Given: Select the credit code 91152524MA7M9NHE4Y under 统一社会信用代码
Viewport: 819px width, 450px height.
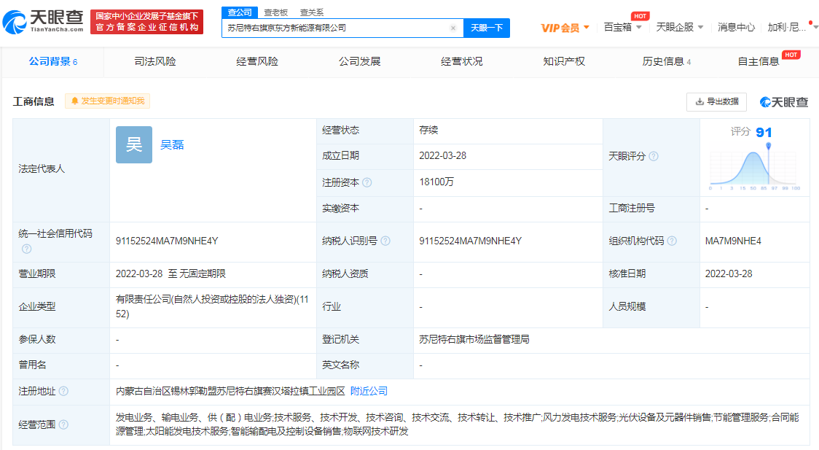Looking at the screenshot, I should coord(167,241).
